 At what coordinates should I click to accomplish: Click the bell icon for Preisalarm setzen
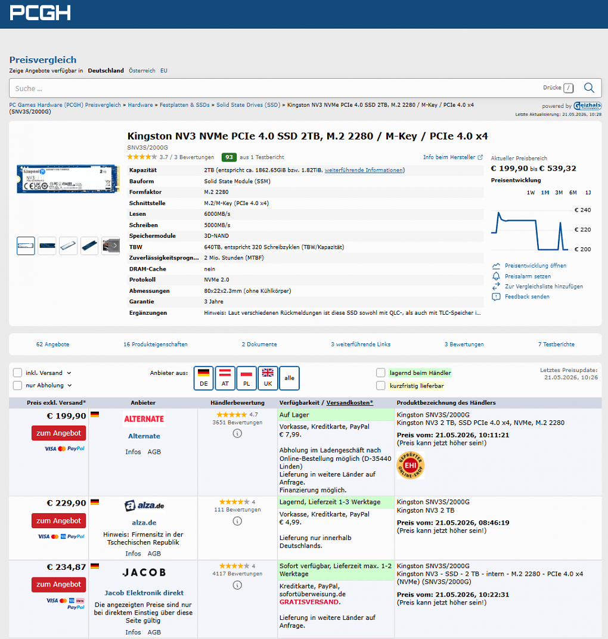point(496,277)
